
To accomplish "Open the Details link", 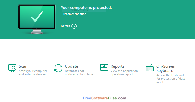I will (x=65, y=26).
